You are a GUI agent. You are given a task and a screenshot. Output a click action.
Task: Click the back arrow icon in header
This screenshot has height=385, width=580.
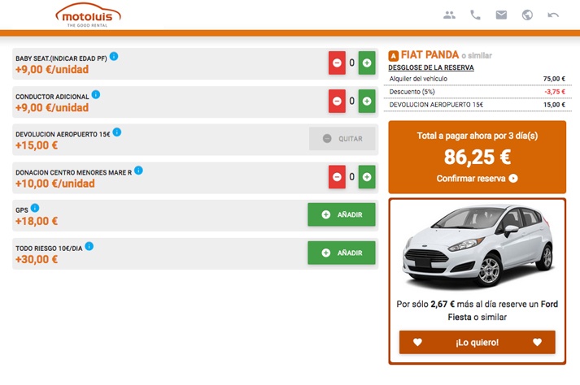click(x=553, y=15)
